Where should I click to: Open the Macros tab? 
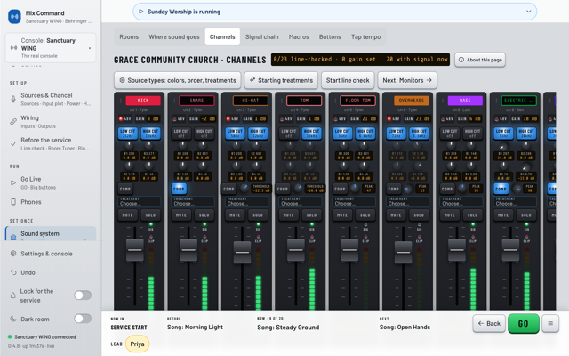coord(299,36)
